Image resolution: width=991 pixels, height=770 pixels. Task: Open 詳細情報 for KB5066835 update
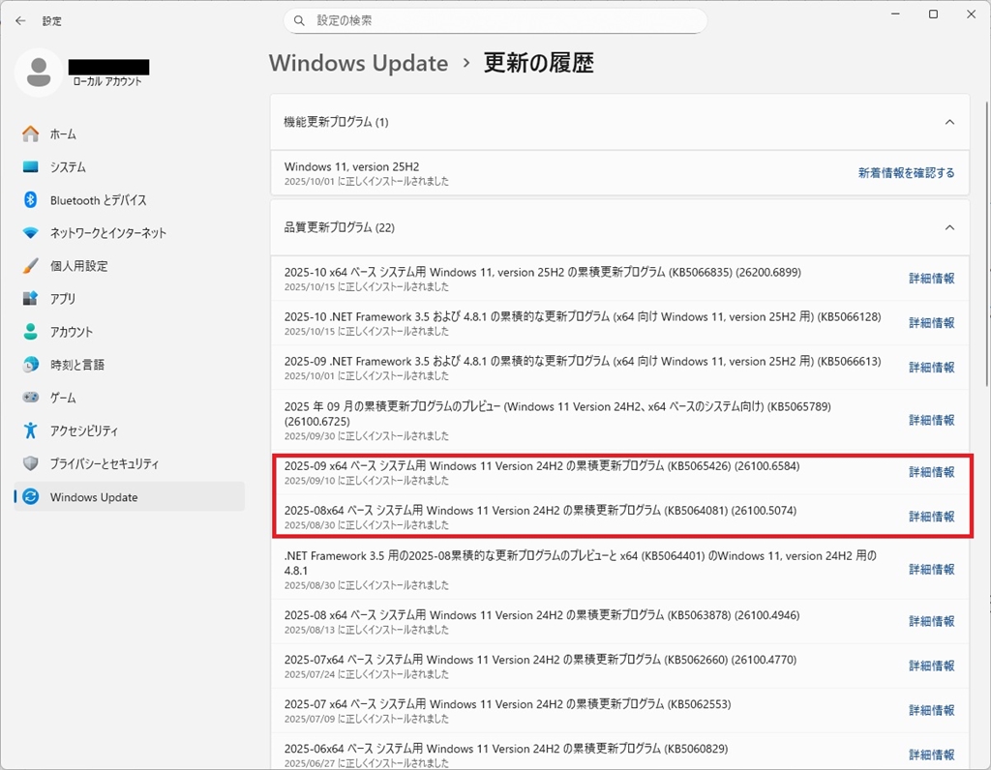click(x=932, y=278)
